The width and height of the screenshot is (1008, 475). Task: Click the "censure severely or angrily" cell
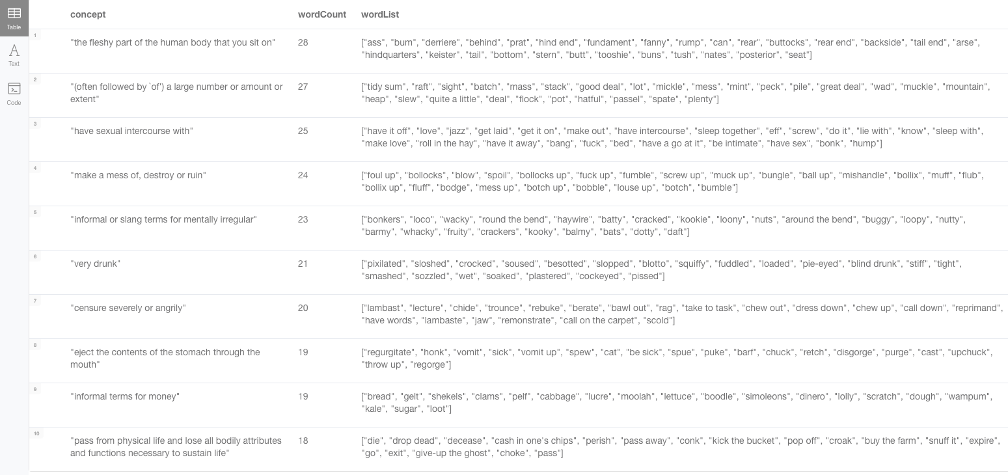coord(128,308)
